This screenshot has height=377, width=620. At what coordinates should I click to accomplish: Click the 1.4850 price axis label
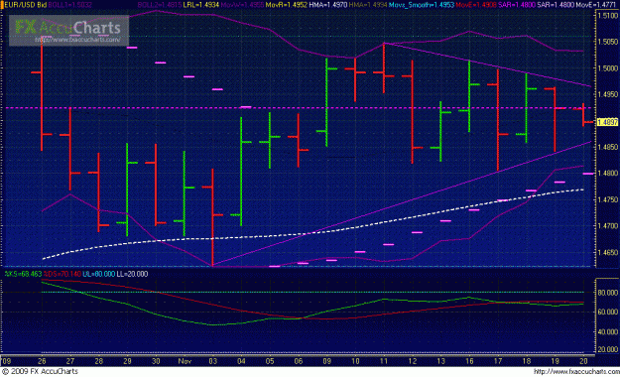pos(608,147)
